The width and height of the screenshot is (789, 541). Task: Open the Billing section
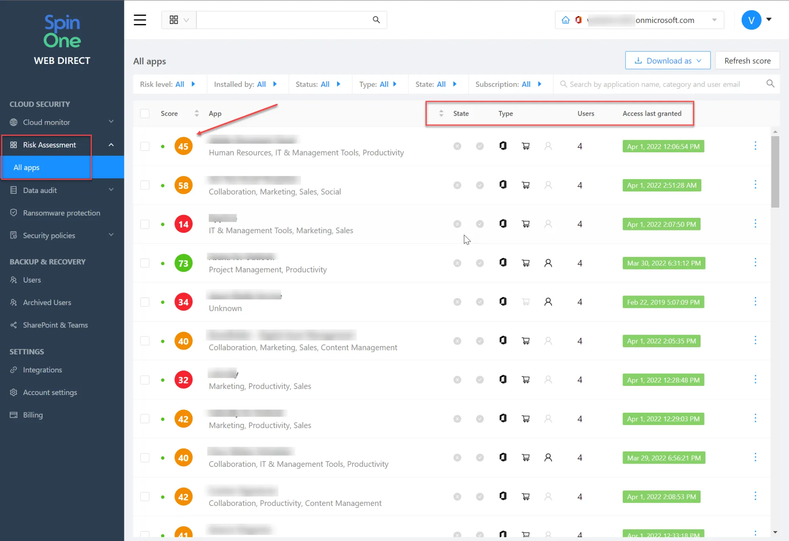pyautogui.click(x=32, y=415)
